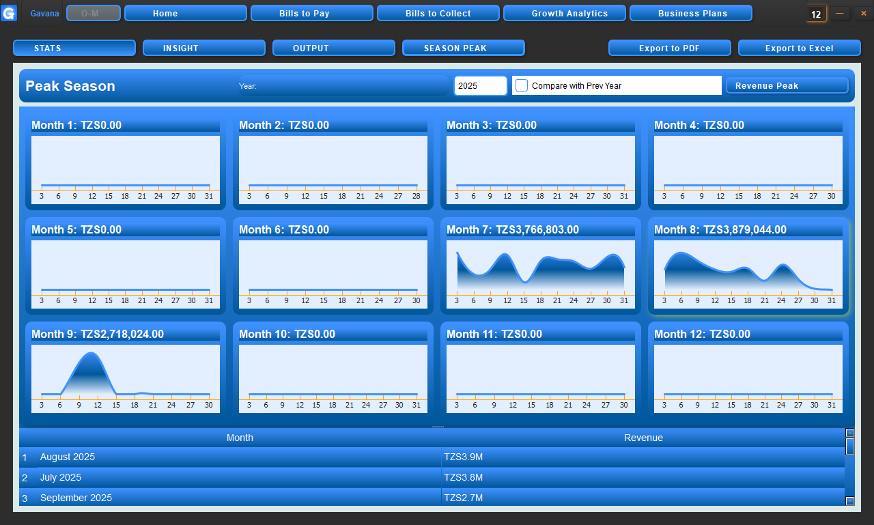Screen dimensions: 874x525
Task: Switch to the OUTPUT tab
Action: point(334,48)
